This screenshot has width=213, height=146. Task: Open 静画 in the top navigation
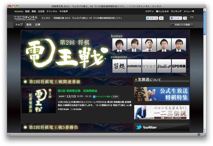(34, 11)
